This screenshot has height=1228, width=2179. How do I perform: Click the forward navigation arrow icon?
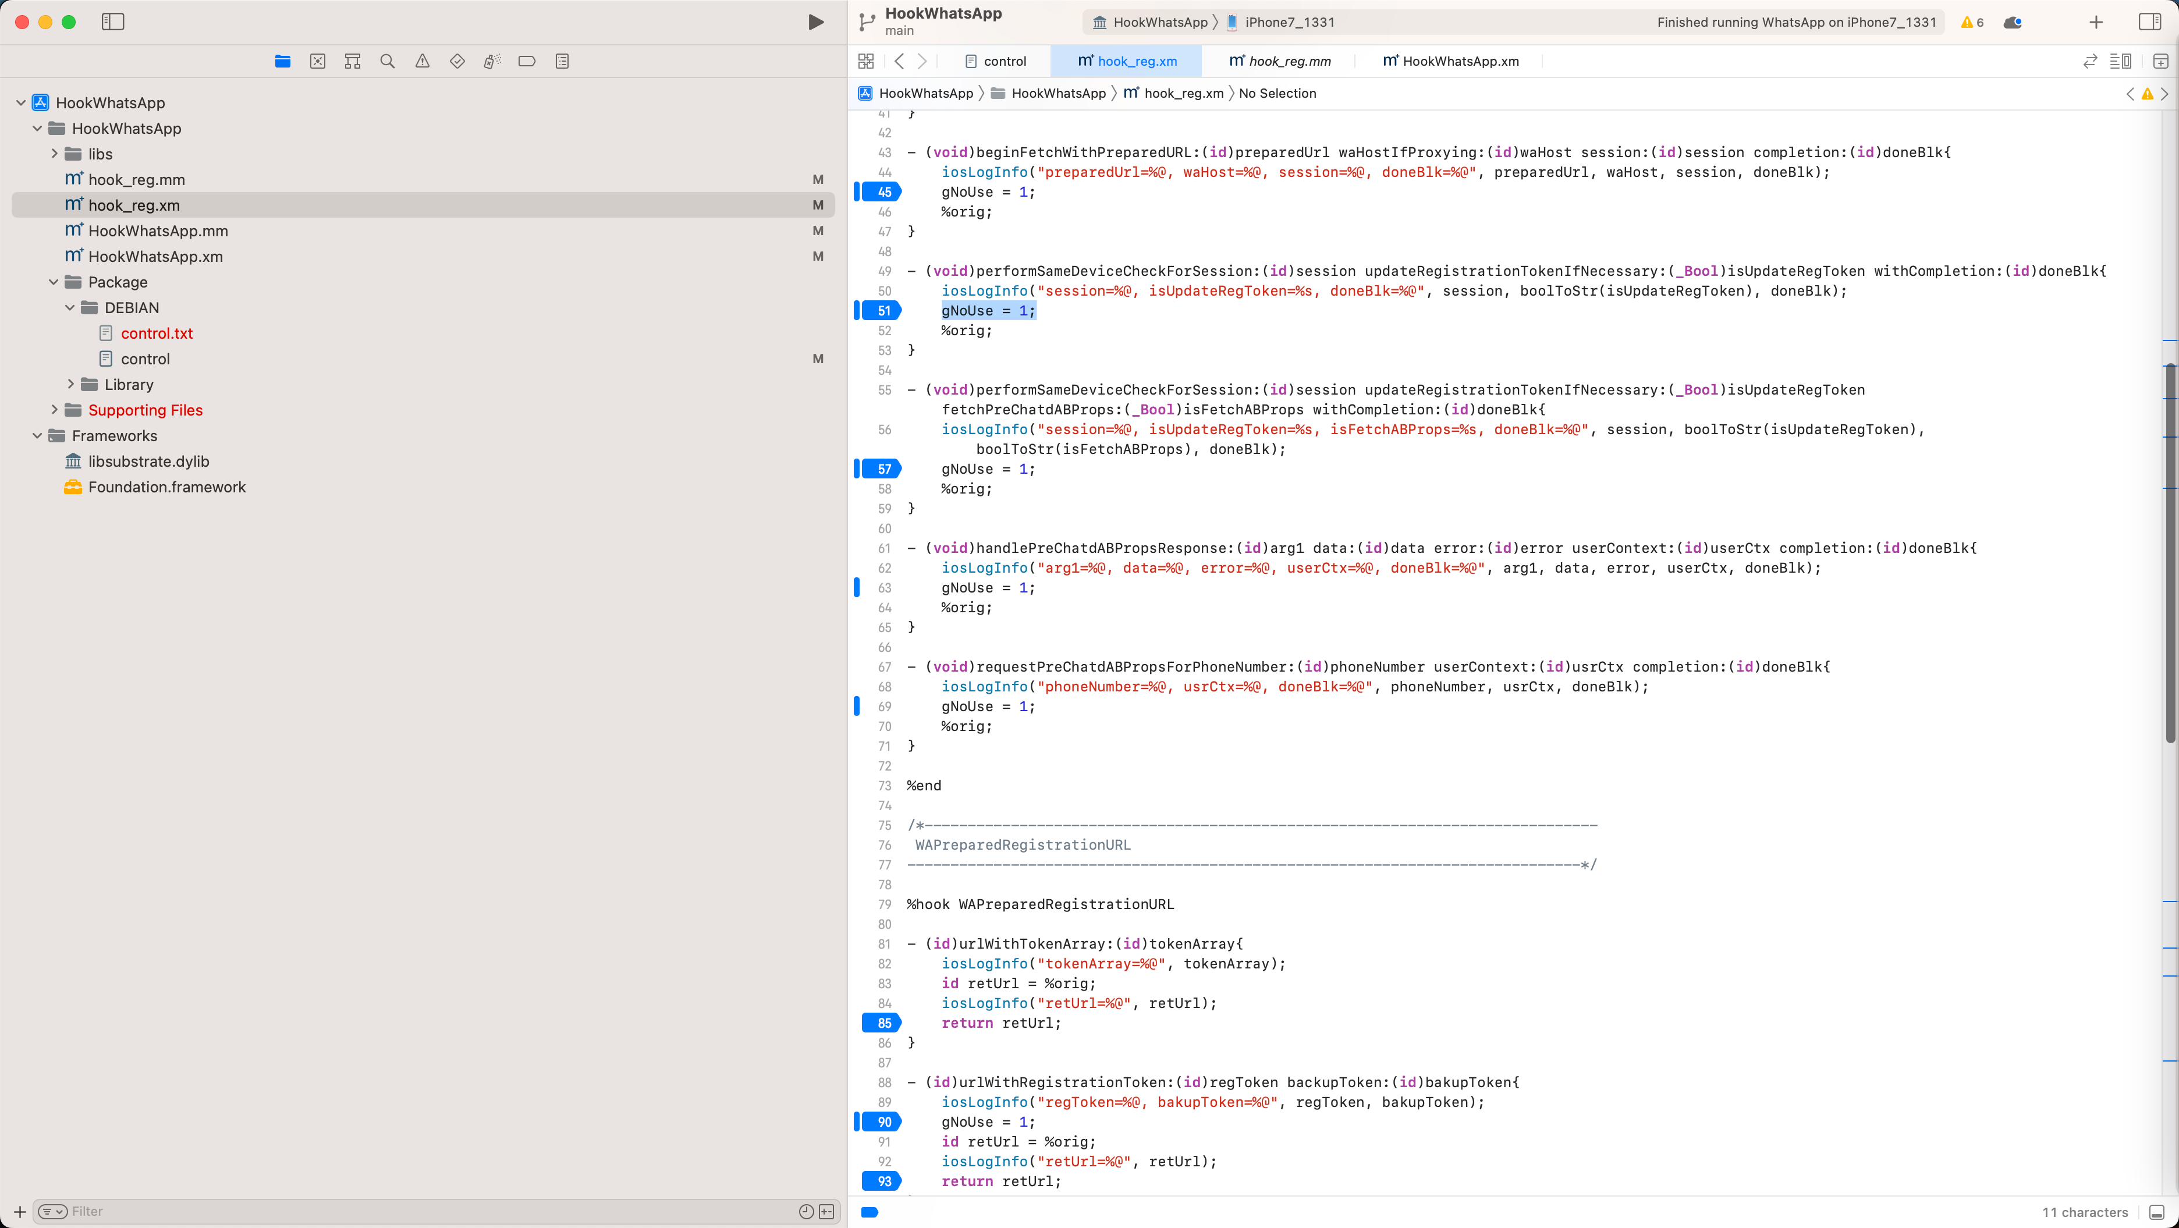(x=924, y=61)
